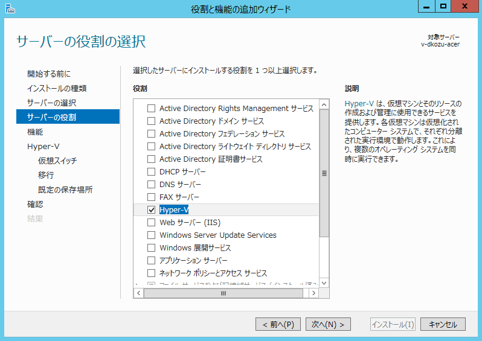Select 既定の保存場所 sub-step
The image size is (482, 341).
[65, 190]
